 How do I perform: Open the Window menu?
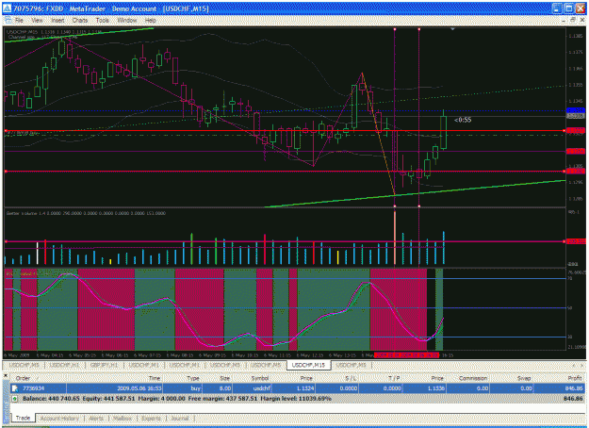[127, 21]
